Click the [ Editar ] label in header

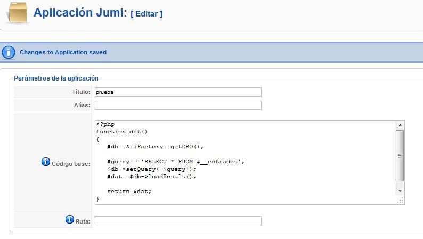[x=147, y=14]
